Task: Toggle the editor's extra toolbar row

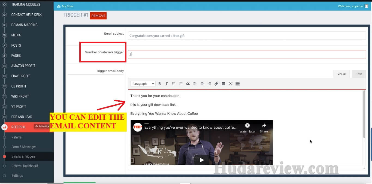Action: tap(237, 84)
